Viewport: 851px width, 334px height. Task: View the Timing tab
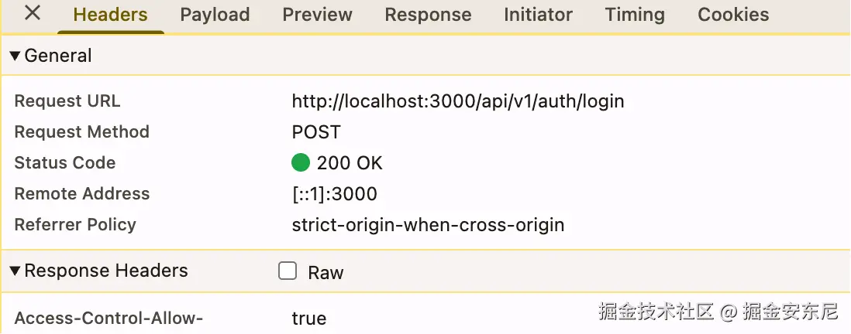click(635, 15)
